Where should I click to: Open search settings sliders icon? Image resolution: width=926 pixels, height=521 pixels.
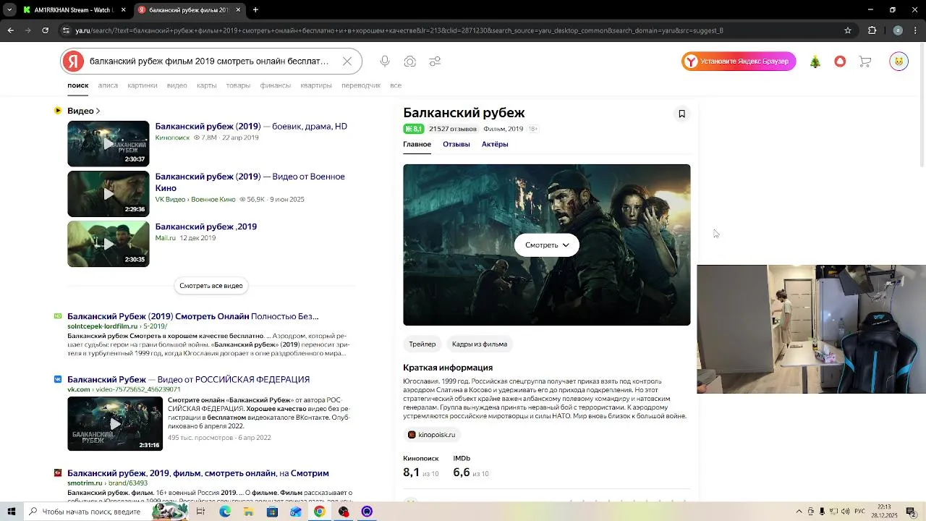point(435,62)
